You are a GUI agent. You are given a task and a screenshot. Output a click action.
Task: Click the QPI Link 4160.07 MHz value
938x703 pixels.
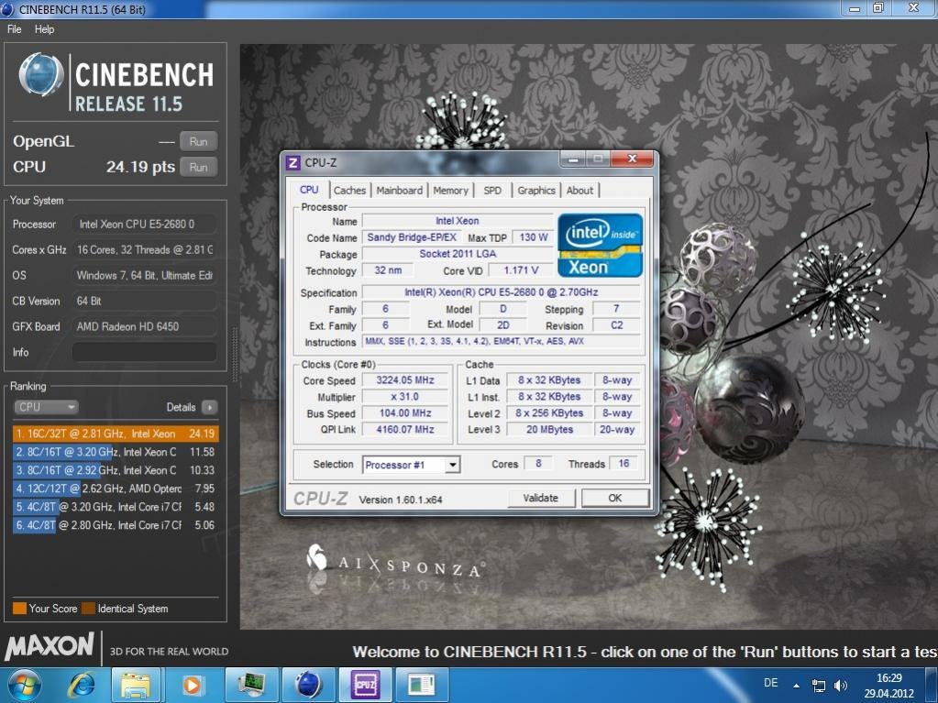coord(405,429)
